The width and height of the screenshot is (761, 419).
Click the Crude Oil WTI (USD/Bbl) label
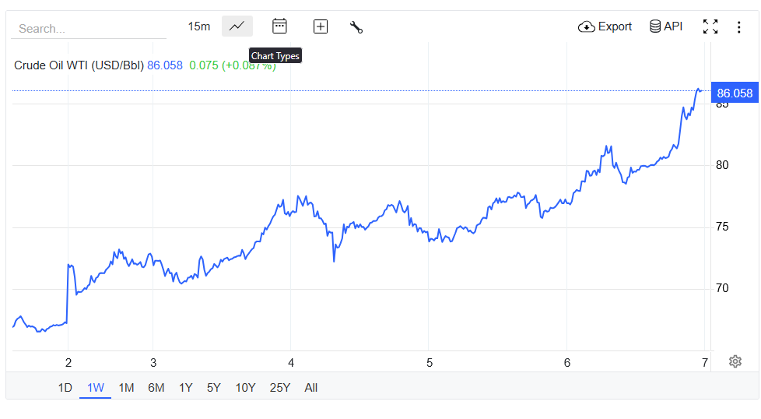pos(79,65)
